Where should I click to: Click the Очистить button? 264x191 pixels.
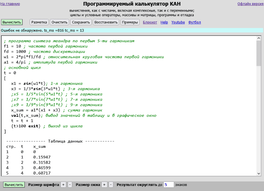click(x=60, y=22)
